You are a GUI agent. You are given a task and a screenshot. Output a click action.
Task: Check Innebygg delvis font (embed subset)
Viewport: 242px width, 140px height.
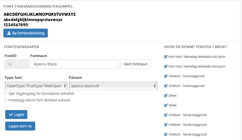(6, 100)
